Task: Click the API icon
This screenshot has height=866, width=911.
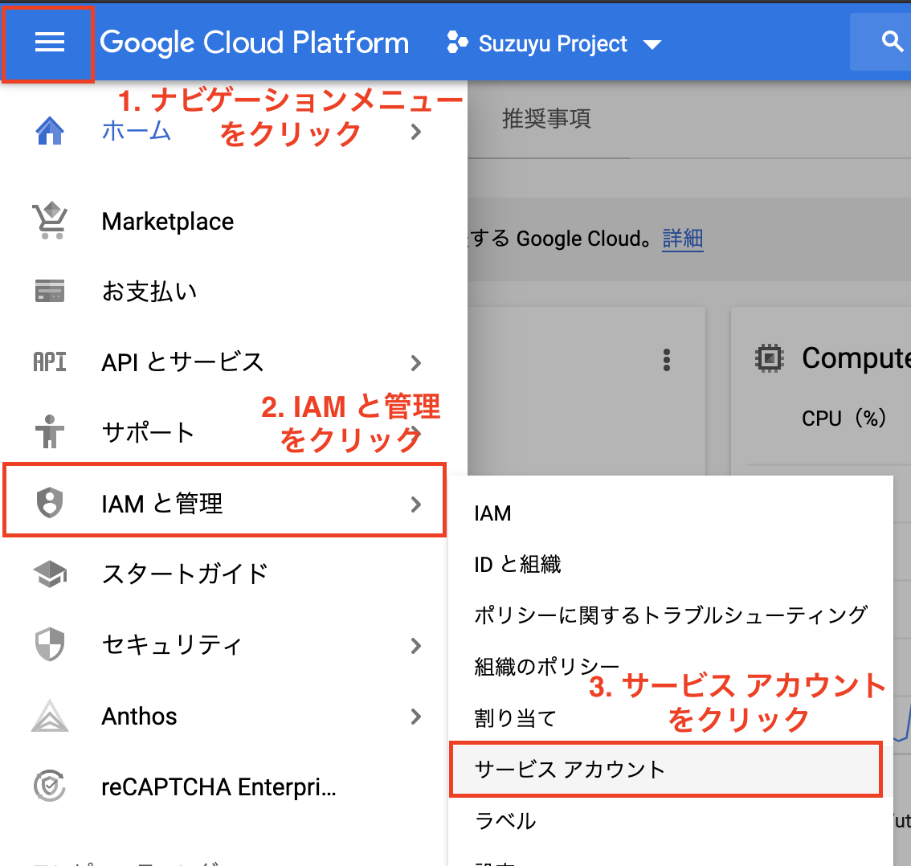Action: tap(50, 362)
